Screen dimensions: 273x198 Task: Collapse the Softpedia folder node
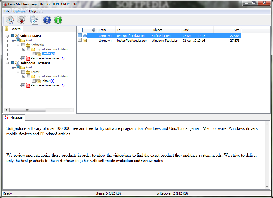tap(18, 45)
